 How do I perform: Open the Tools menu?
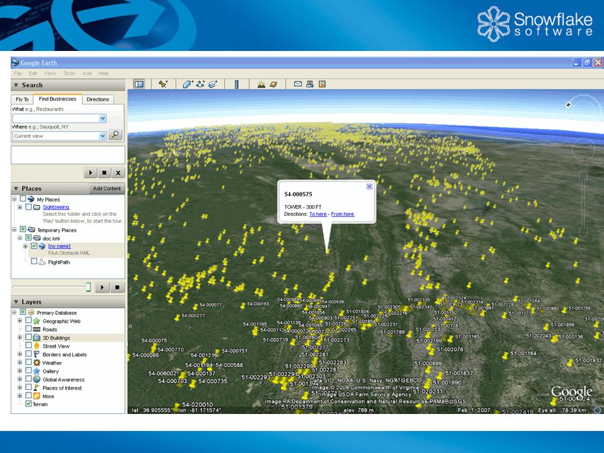pyautogui.click(x=69, y=73)
